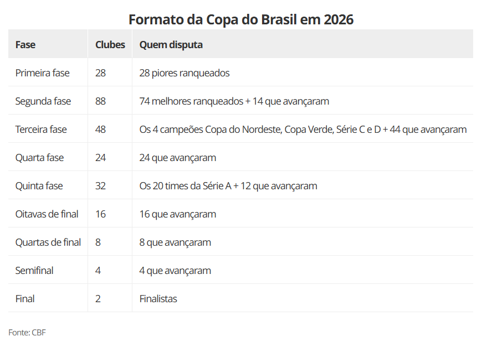Click the 'Os 20 times da Série A' cell

point(228,186)
